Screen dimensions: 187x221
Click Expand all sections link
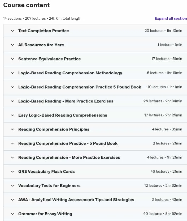point(171,19)
